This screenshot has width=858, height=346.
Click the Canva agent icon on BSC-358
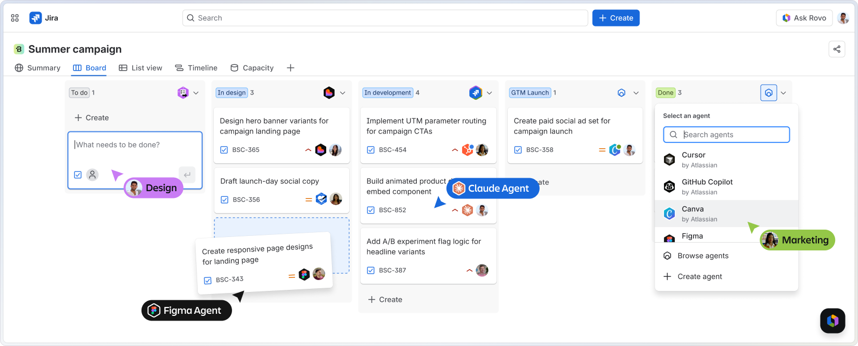point(615,150)
